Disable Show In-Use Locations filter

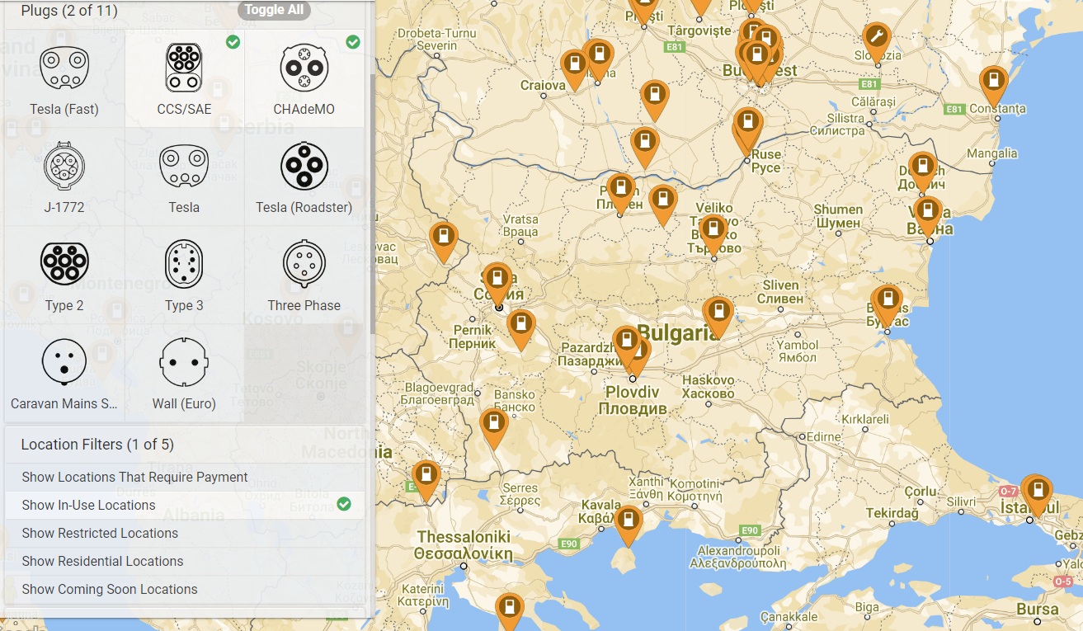coord(185,505)
